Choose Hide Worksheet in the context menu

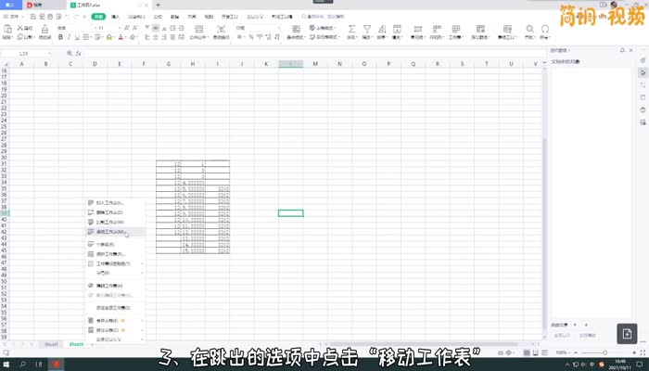click(x=116, y=286)
